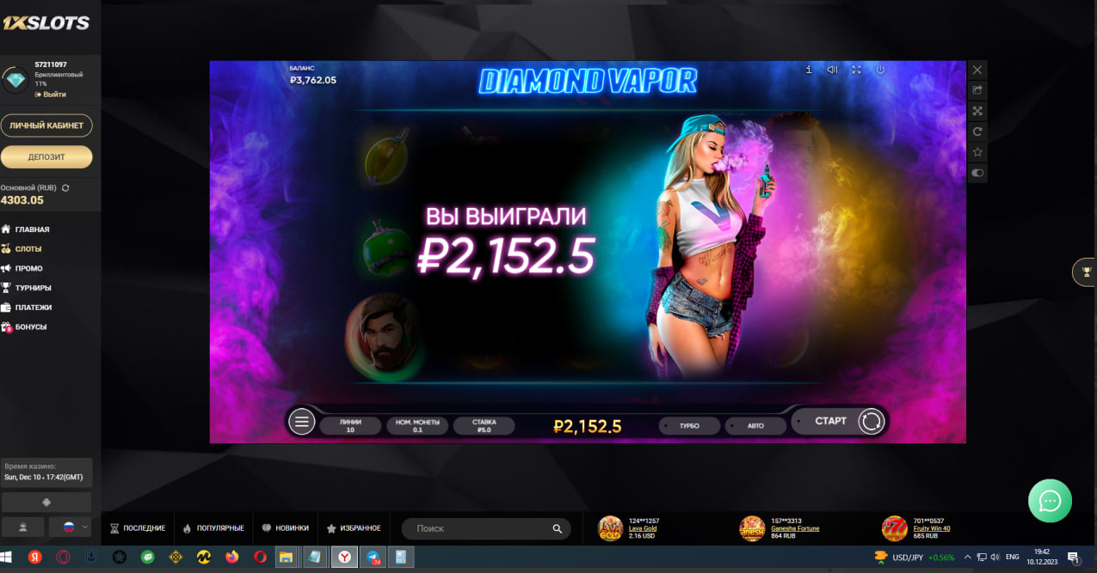Open the ENG language selector in taskbar
Screen dimensions: 1097x573
[x=1012, y=557]
